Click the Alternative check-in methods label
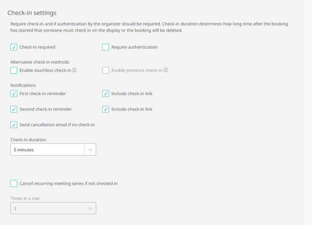The height and width of the screenshot is (225, 312). pos(40,62)
